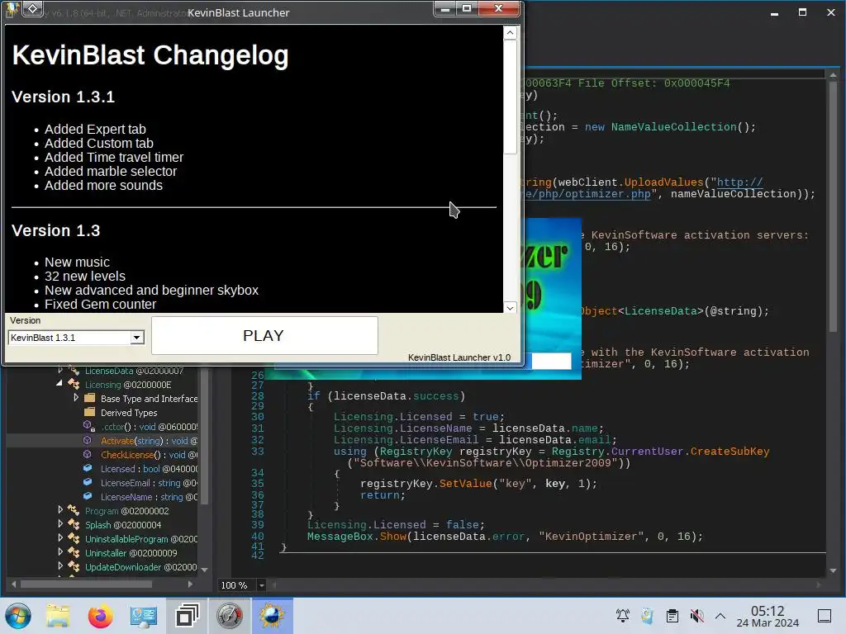Click the code editor scroll up arrow
Image resolution: width=846 pixels, height=634 pixels.
[x=833, y=75]
